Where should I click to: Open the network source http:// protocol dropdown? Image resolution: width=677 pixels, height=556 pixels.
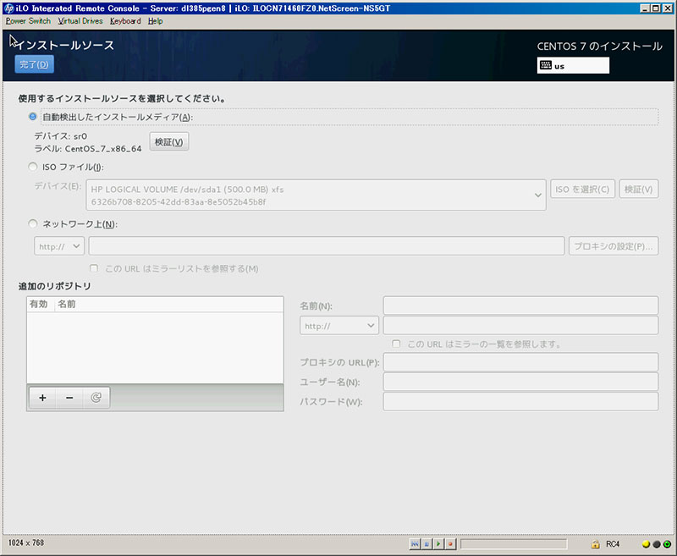59,246
